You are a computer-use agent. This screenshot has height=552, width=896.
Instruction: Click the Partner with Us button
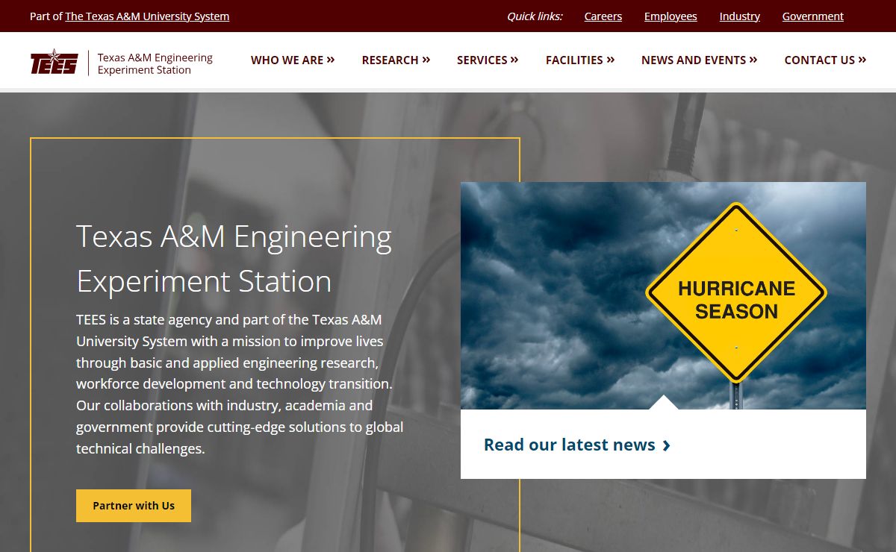pyautogui.click(x=134, y=506)
